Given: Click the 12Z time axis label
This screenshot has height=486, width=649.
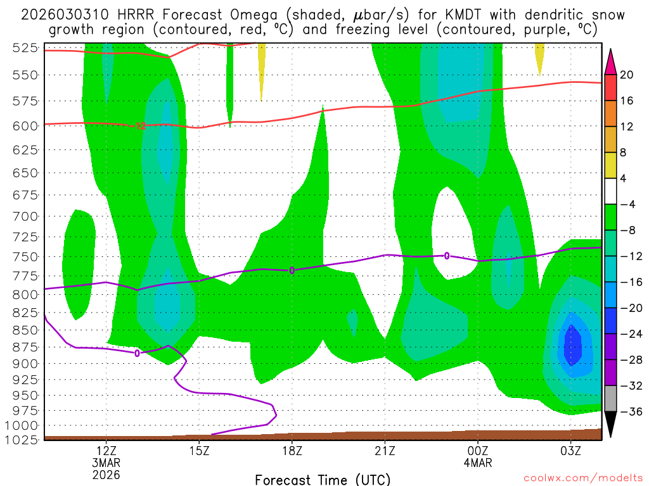Looking at the screenshot, I should pos(106,451).
